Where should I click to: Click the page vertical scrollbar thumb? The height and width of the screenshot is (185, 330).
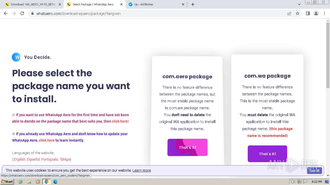[328, 55]
